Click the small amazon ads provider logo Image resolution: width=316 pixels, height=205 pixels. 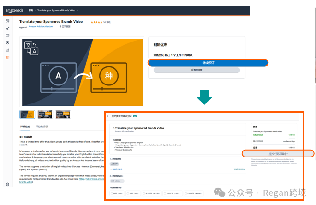pyautogui.click(x=23, y=27)
